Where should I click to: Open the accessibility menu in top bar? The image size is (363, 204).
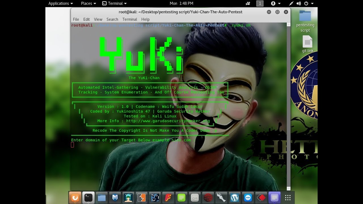click(276, 3)
